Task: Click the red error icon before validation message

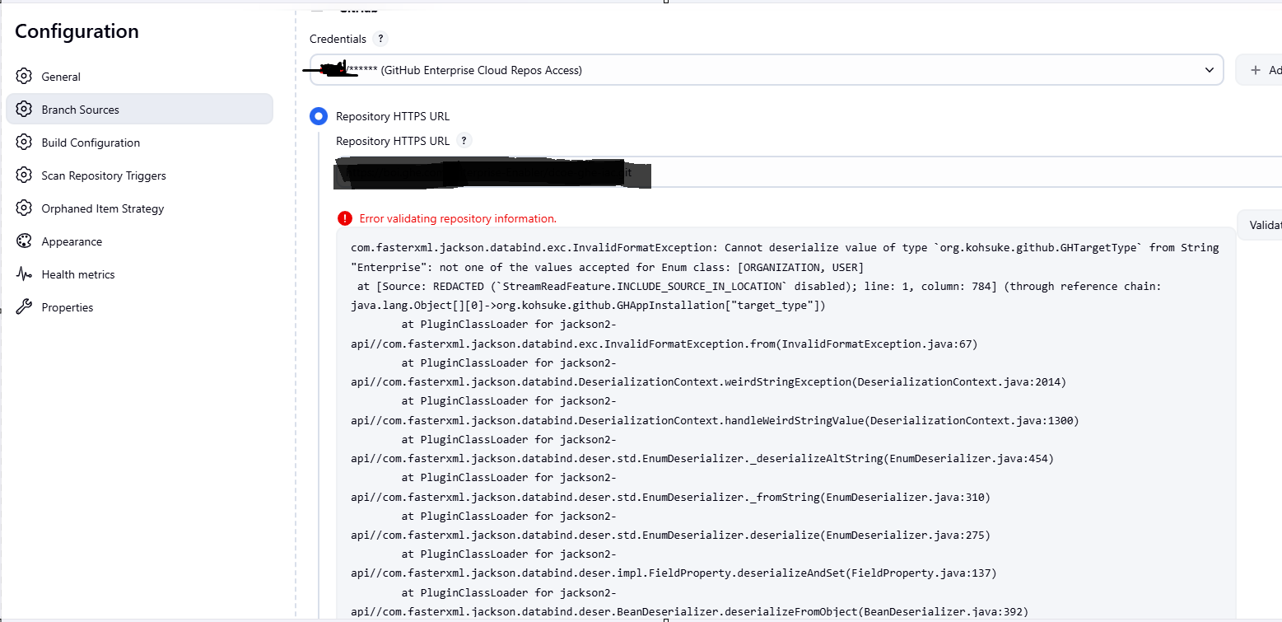Action: (345, 218)
